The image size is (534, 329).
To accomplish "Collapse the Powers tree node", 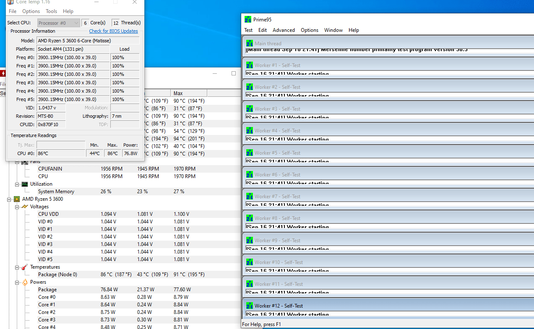I will click(17, 282).
